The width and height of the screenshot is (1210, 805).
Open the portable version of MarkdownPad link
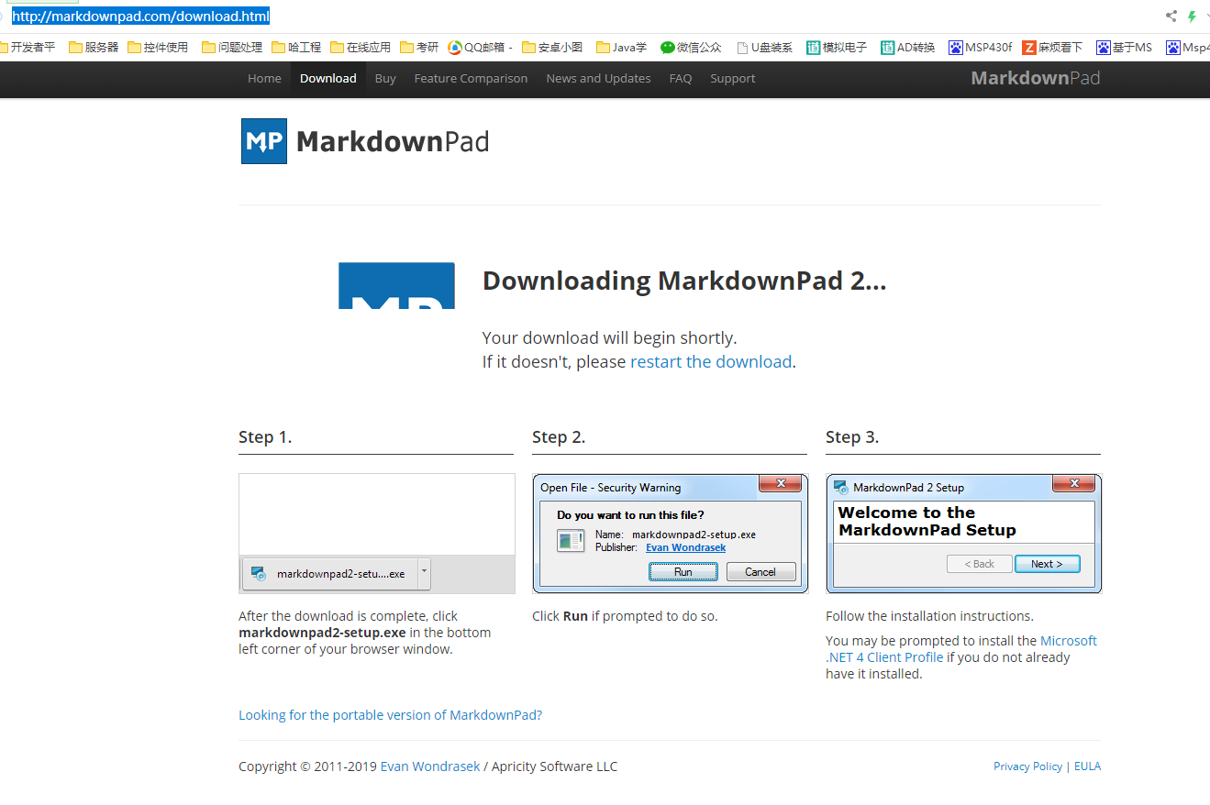click(390, 714)
